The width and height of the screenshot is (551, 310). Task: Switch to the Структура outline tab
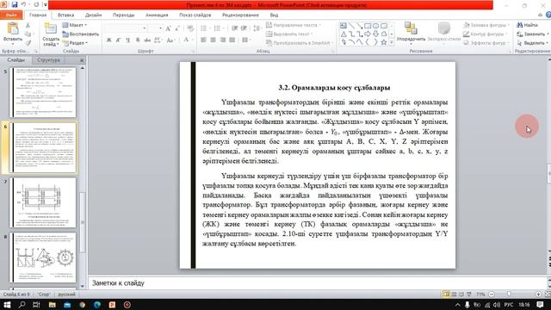point(48,60)
